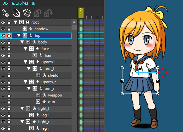The width and height of the screenshot is (183, 132).
Task: Toggle the face part's eye icon
Action: (x=3, y=49)
